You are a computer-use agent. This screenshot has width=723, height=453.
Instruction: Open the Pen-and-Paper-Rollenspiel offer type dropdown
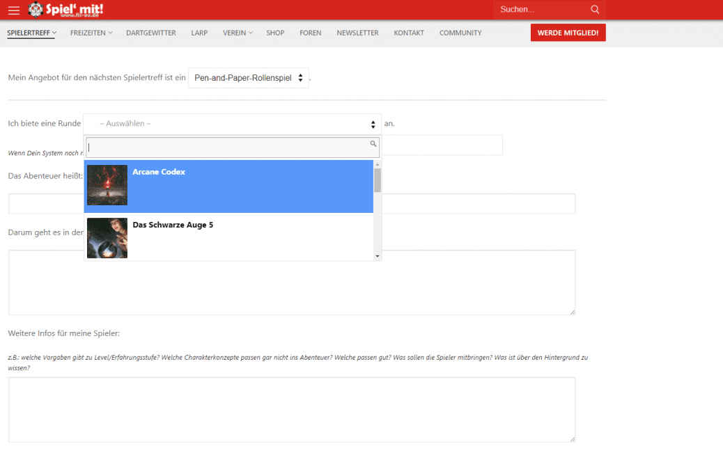(249, 79)
